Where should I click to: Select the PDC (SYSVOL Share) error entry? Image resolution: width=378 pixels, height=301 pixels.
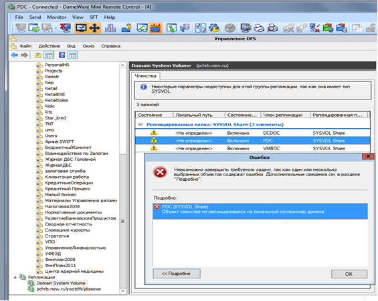pyautogui.click(x=260, y=211)
